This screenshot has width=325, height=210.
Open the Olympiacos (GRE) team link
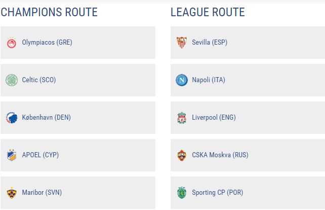(47, 43)
